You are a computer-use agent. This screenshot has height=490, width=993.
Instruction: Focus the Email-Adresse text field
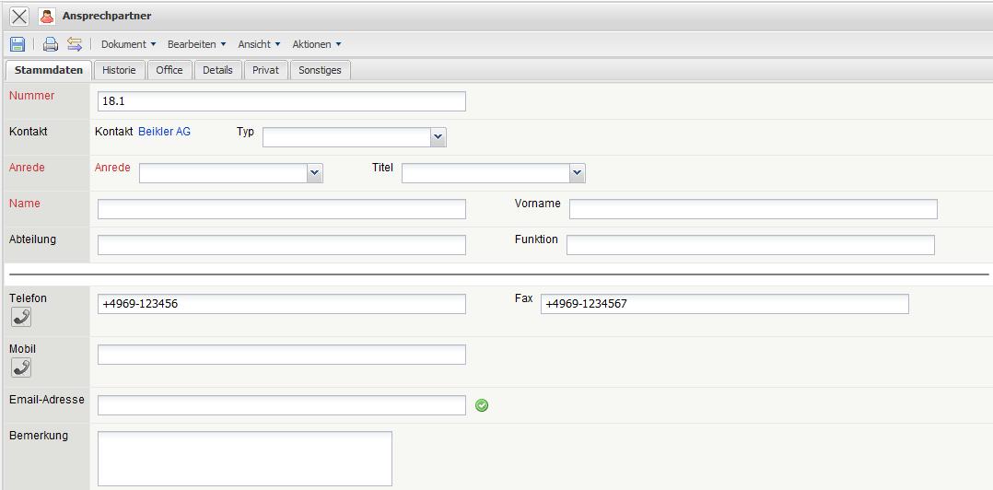tap(281, 405)
